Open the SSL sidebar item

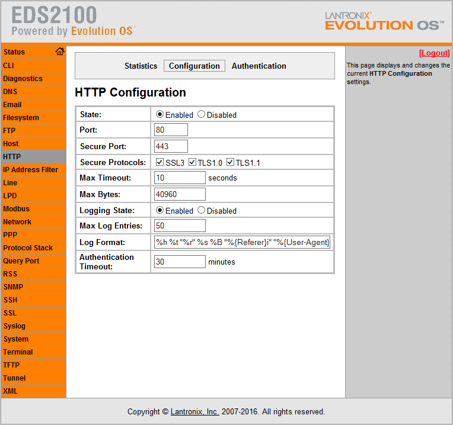34,313
